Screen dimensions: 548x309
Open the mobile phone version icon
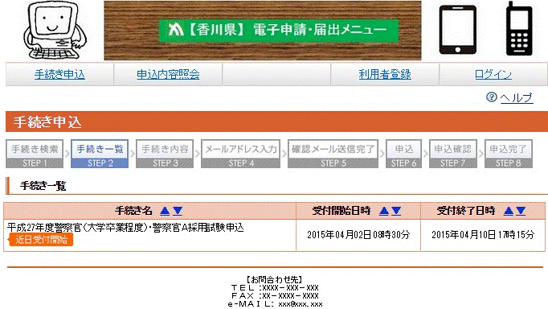[519, 29]
